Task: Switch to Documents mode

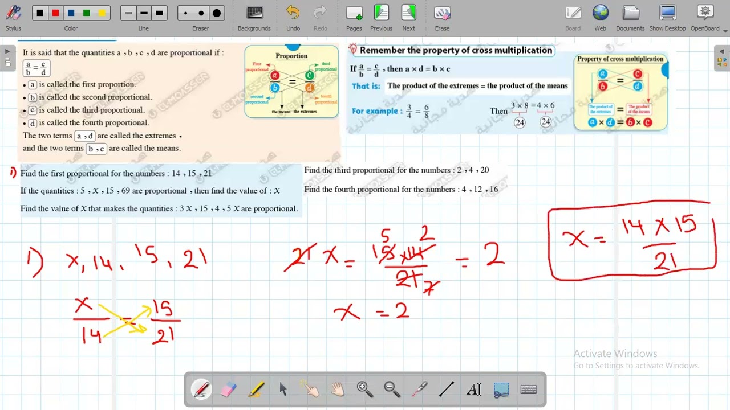Action: click(630, 18)
